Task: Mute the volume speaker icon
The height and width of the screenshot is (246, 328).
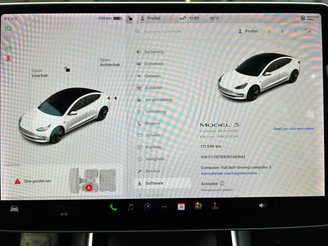Action: [x=263, y=205]
